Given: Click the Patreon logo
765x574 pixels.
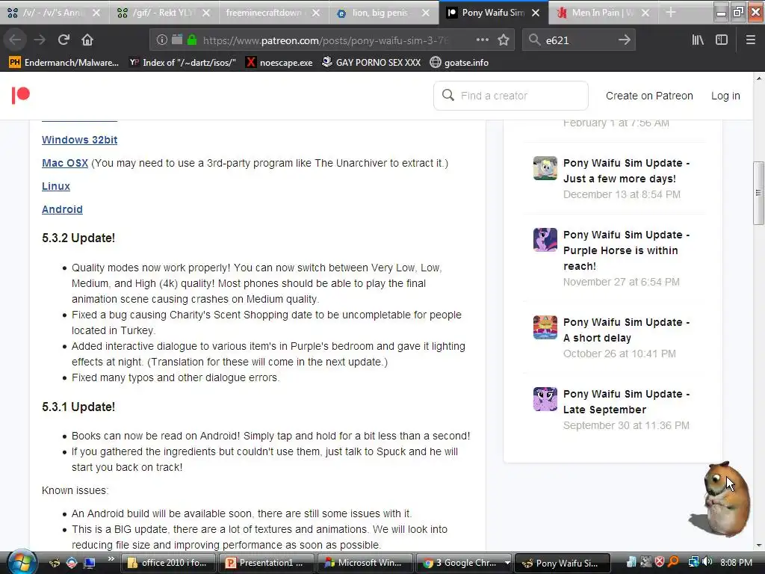Looking at the screenshot, I should pyautogui.click(x=20, y=95).
